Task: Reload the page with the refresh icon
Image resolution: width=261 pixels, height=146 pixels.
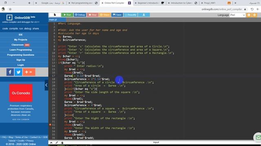Action: (252, 9)
